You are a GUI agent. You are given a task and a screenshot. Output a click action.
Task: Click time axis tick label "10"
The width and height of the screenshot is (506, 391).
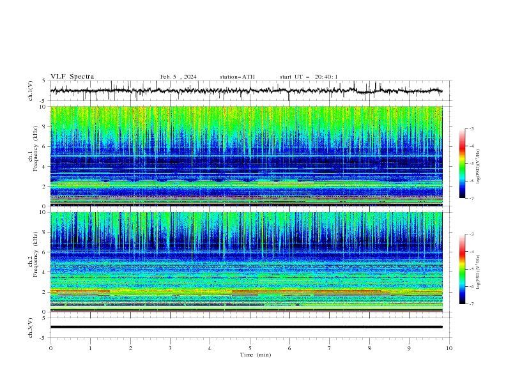coord(449,348)
